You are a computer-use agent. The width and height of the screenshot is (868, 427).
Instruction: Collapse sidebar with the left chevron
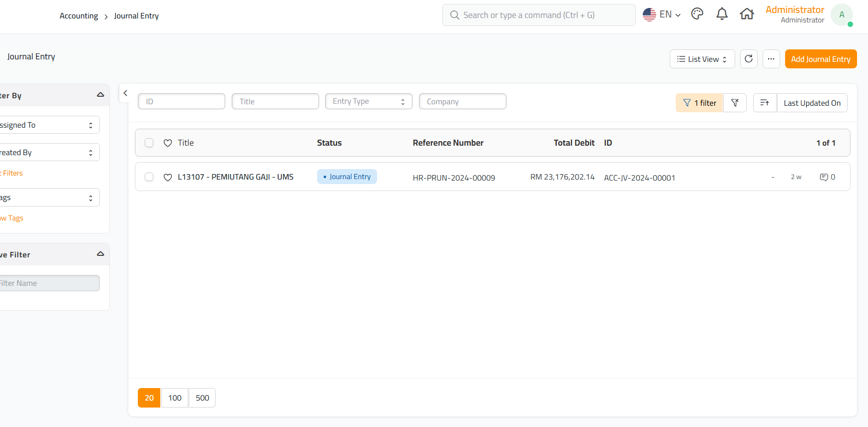125,93
